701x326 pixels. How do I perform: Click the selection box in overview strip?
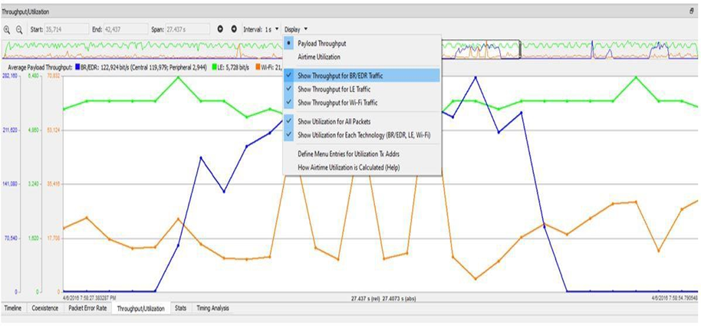click(x=481, y=49)
